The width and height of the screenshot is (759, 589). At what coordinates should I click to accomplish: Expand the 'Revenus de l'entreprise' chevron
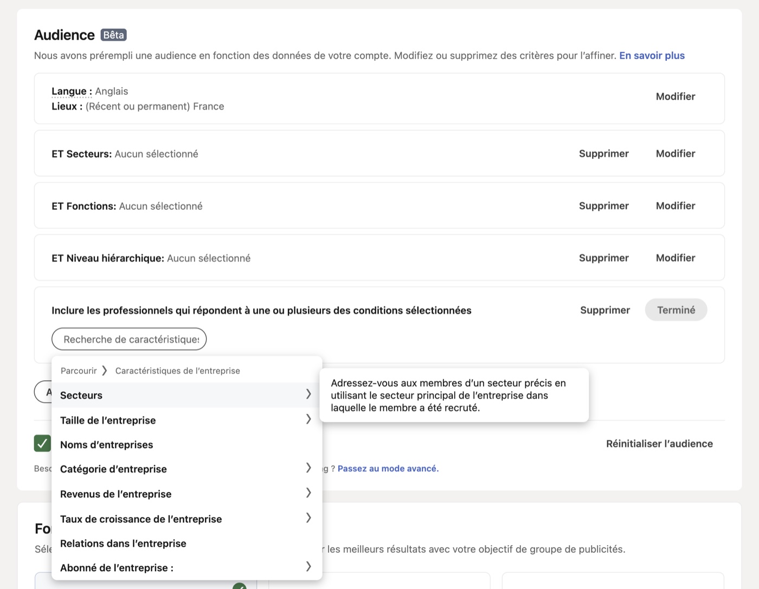pos(308,493)
